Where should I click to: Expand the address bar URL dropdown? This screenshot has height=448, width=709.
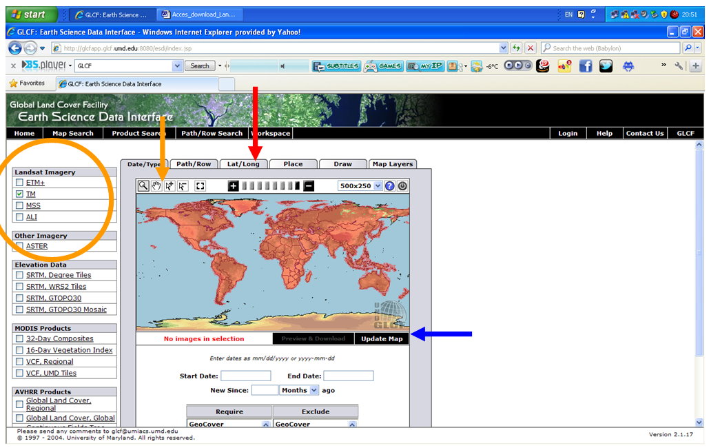503,48
